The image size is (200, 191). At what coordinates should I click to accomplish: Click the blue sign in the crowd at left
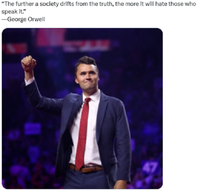[32, 128]
